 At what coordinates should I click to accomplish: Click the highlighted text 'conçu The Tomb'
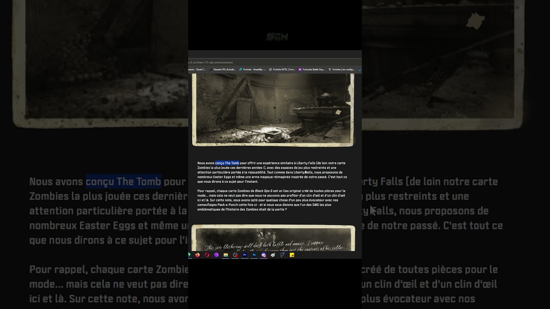tap(227, 163)
